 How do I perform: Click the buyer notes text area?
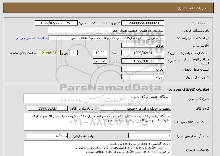97,148
